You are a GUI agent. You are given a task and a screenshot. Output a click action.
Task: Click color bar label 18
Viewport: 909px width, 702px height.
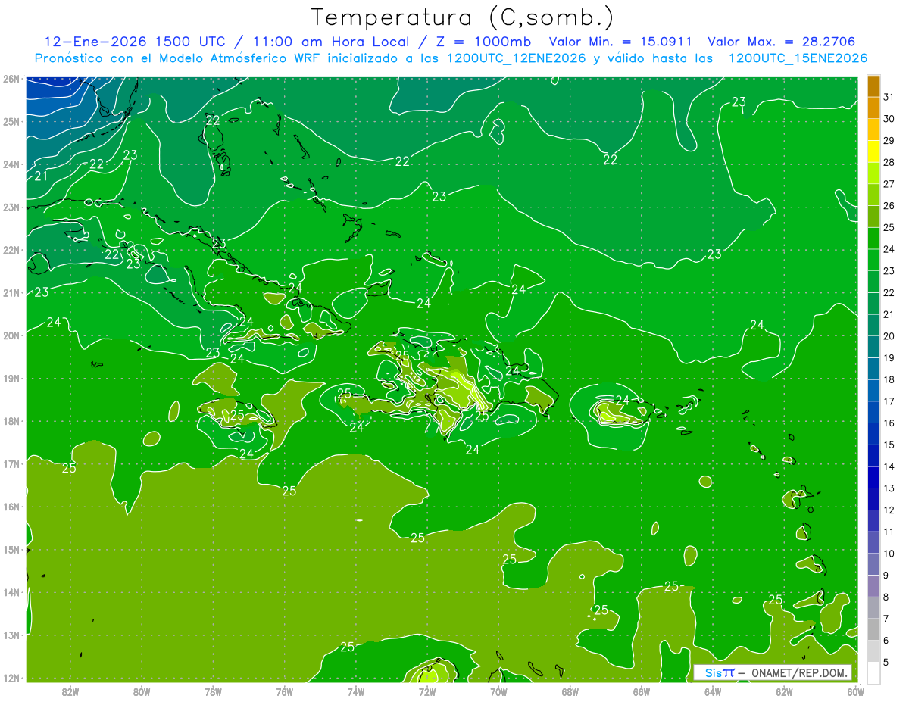pyautogui.click(x=889, y=379)
